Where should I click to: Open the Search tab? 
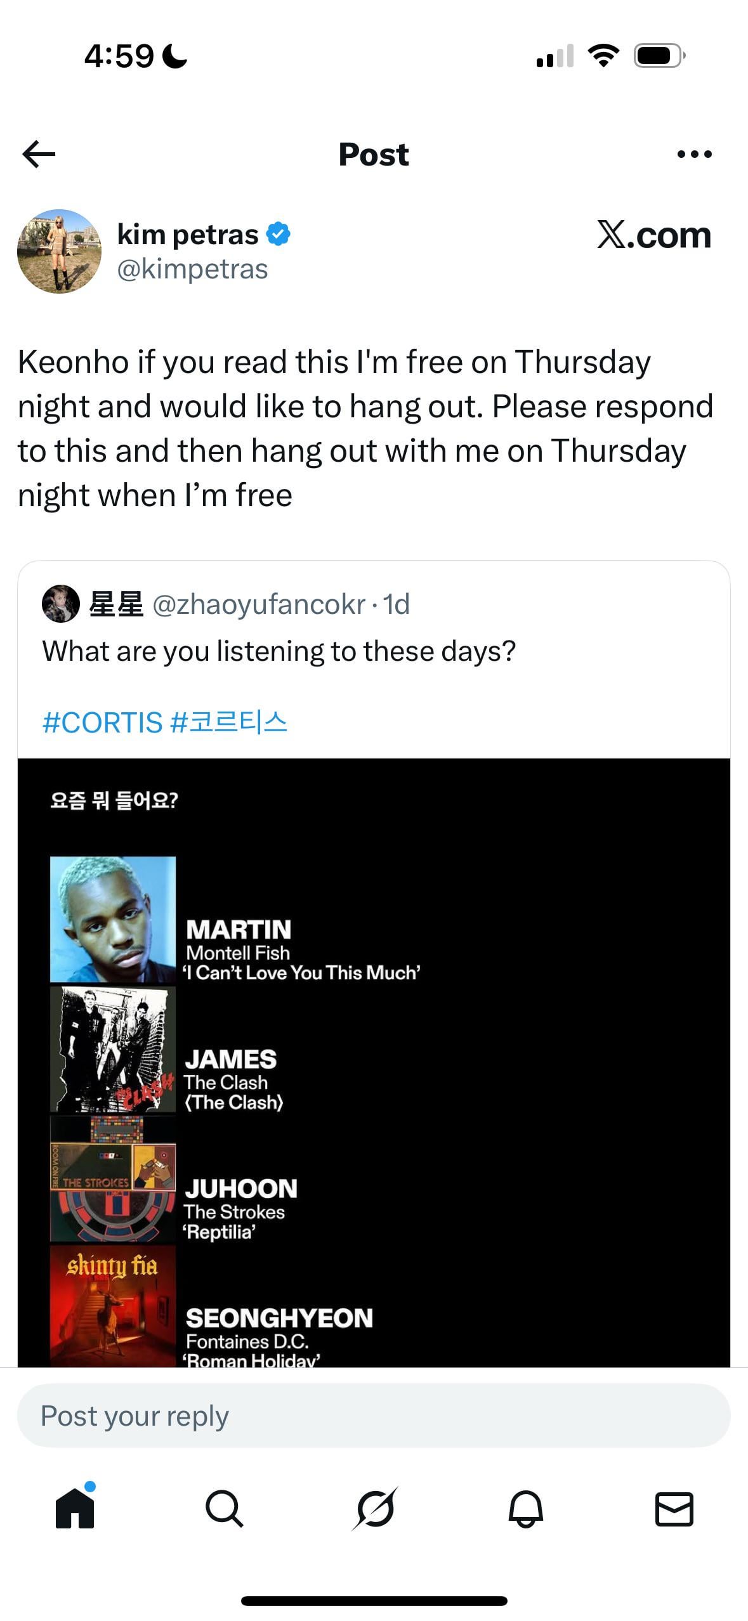click(225, 1508)
